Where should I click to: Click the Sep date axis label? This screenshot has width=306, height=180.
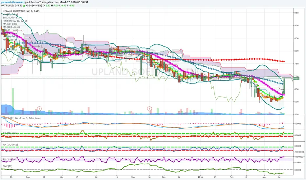coord(62,177)
